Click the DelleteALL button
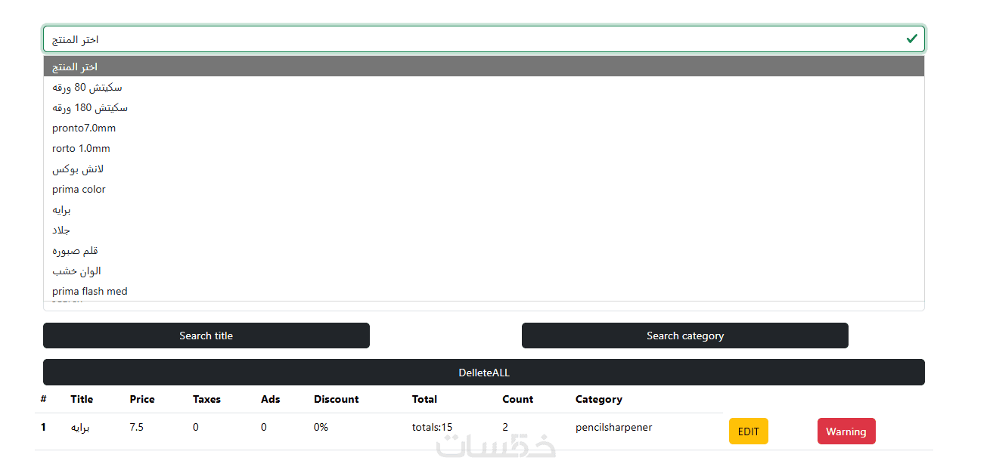 click(x=484, y=373)
